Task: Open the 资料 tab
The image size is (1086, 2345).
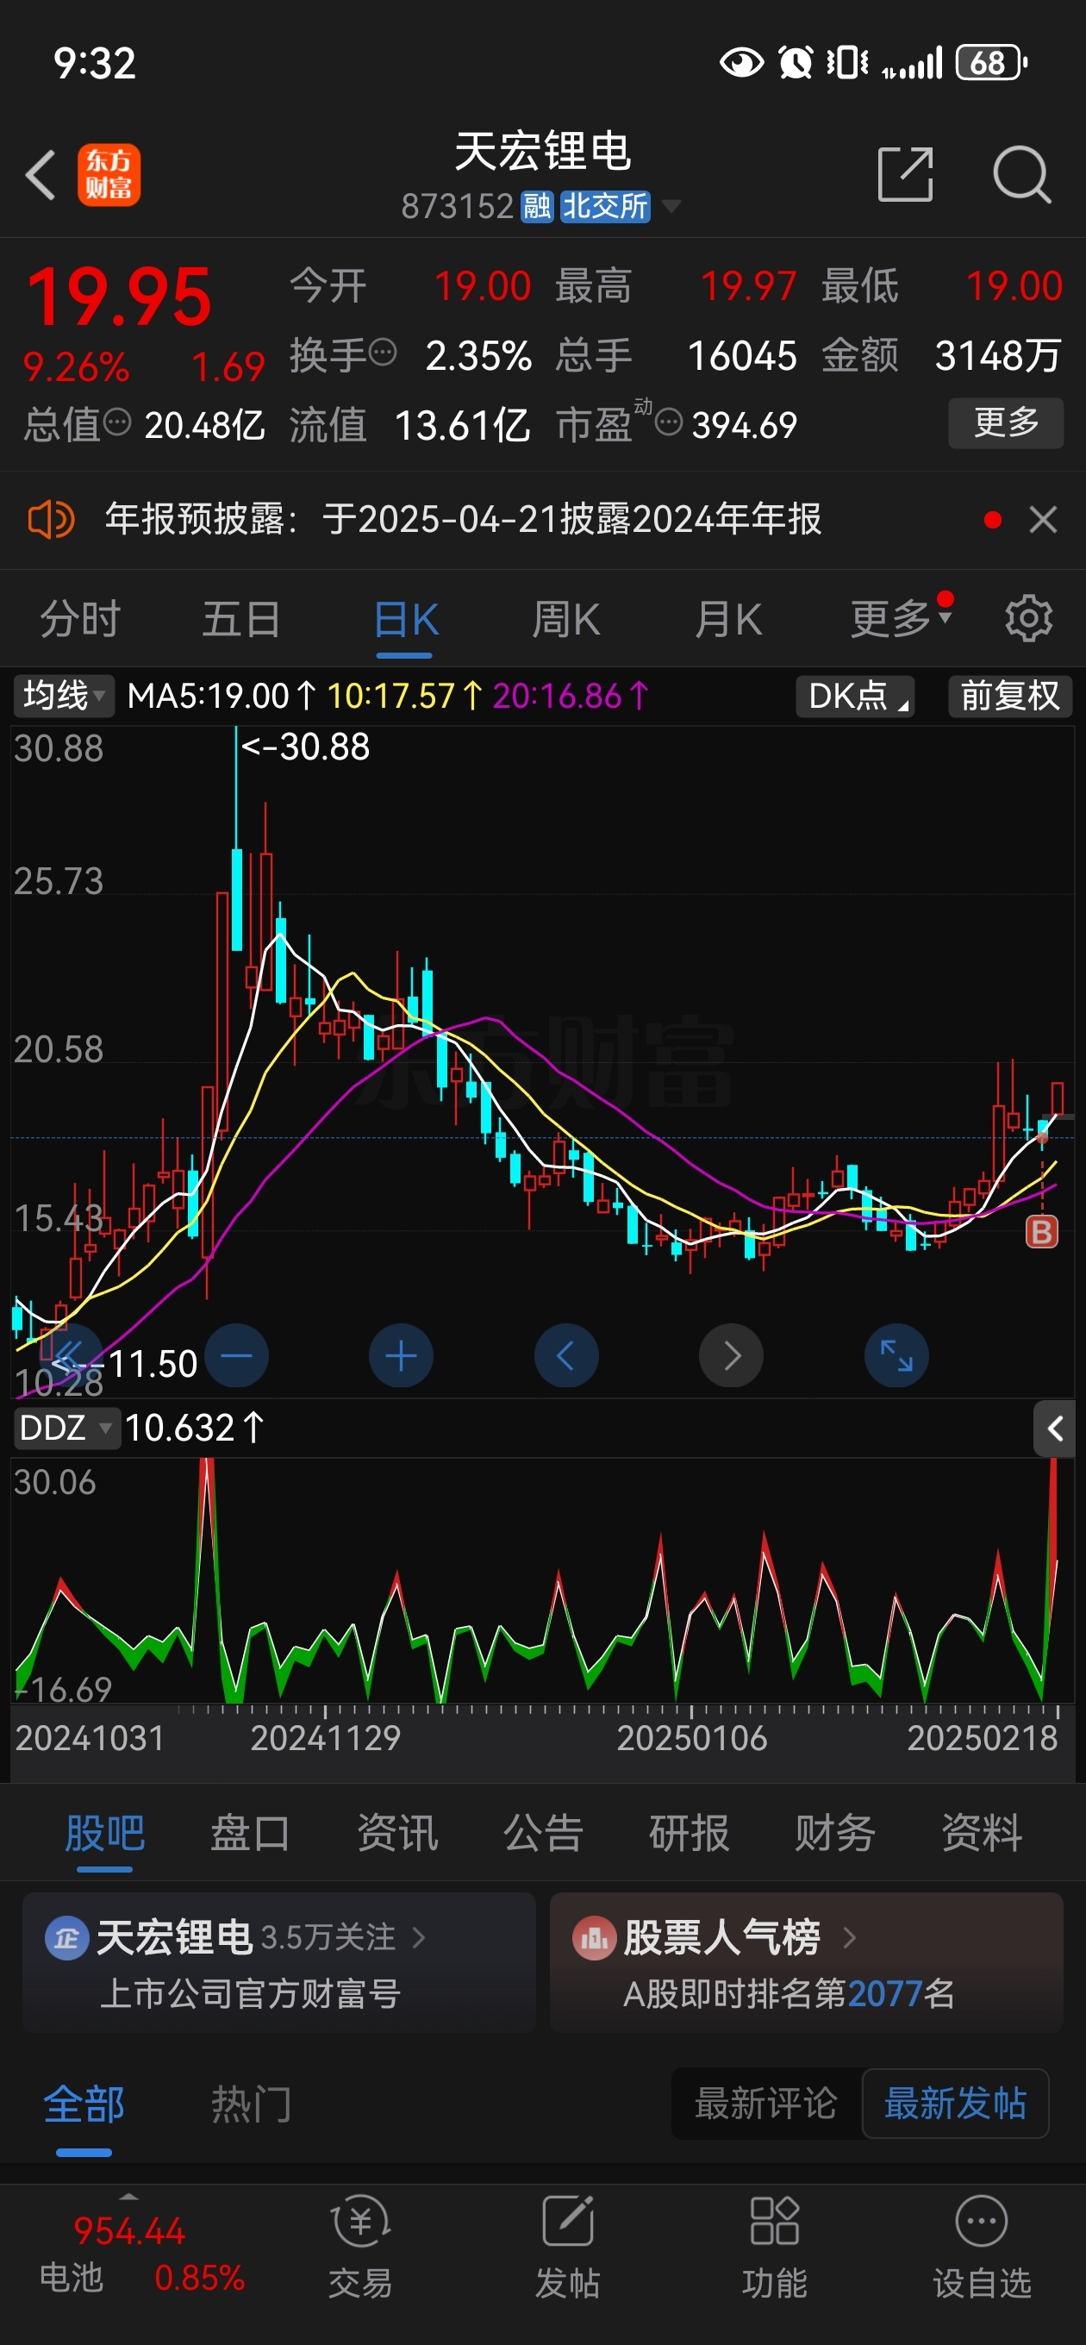Action: (982, 1835)
